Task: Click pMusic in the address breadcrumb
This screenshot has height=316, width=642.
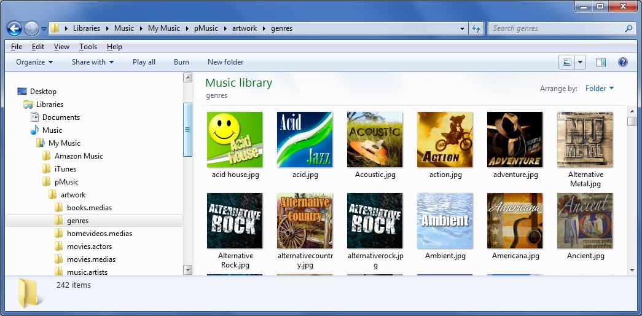Action: (206, 28)
